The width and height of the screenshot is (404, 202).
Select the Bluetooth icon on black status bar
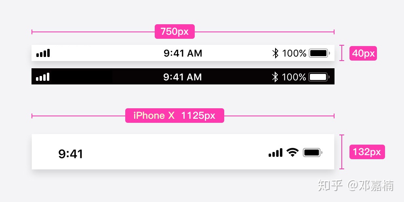pos(275,77)
